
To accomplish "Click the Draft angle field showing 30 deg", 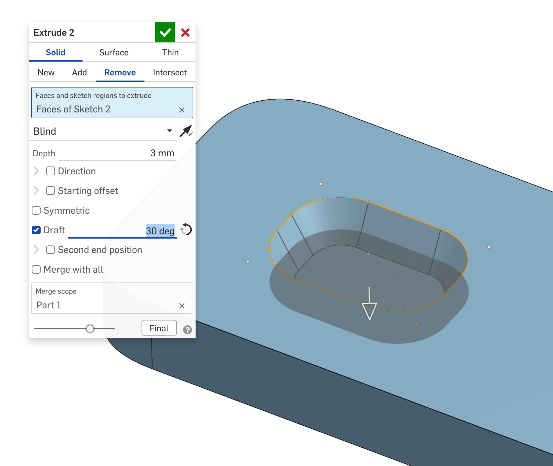I will click(x=122, y=231).
